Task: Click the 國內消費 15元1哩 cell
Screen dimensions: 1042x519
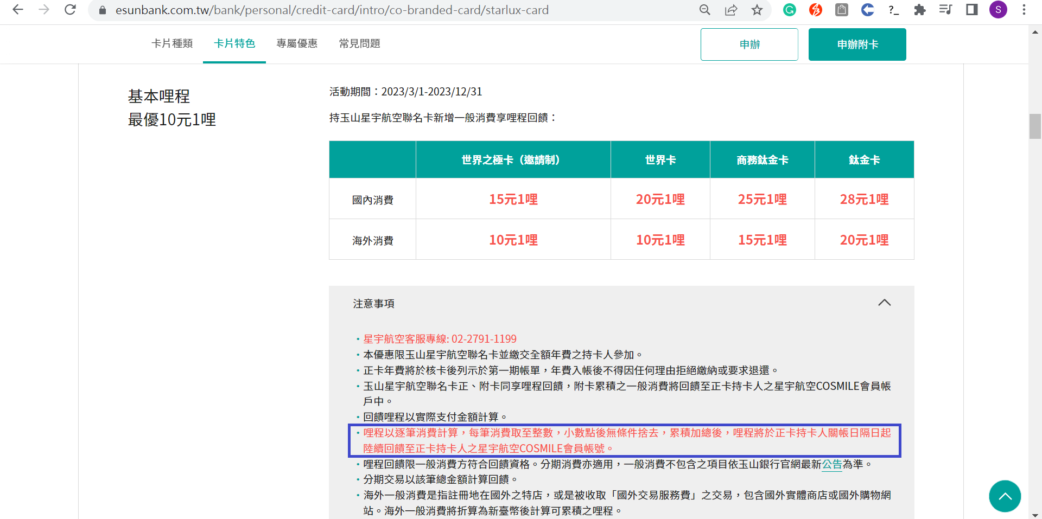Action: pyautogui.click(x=513, y=199)
